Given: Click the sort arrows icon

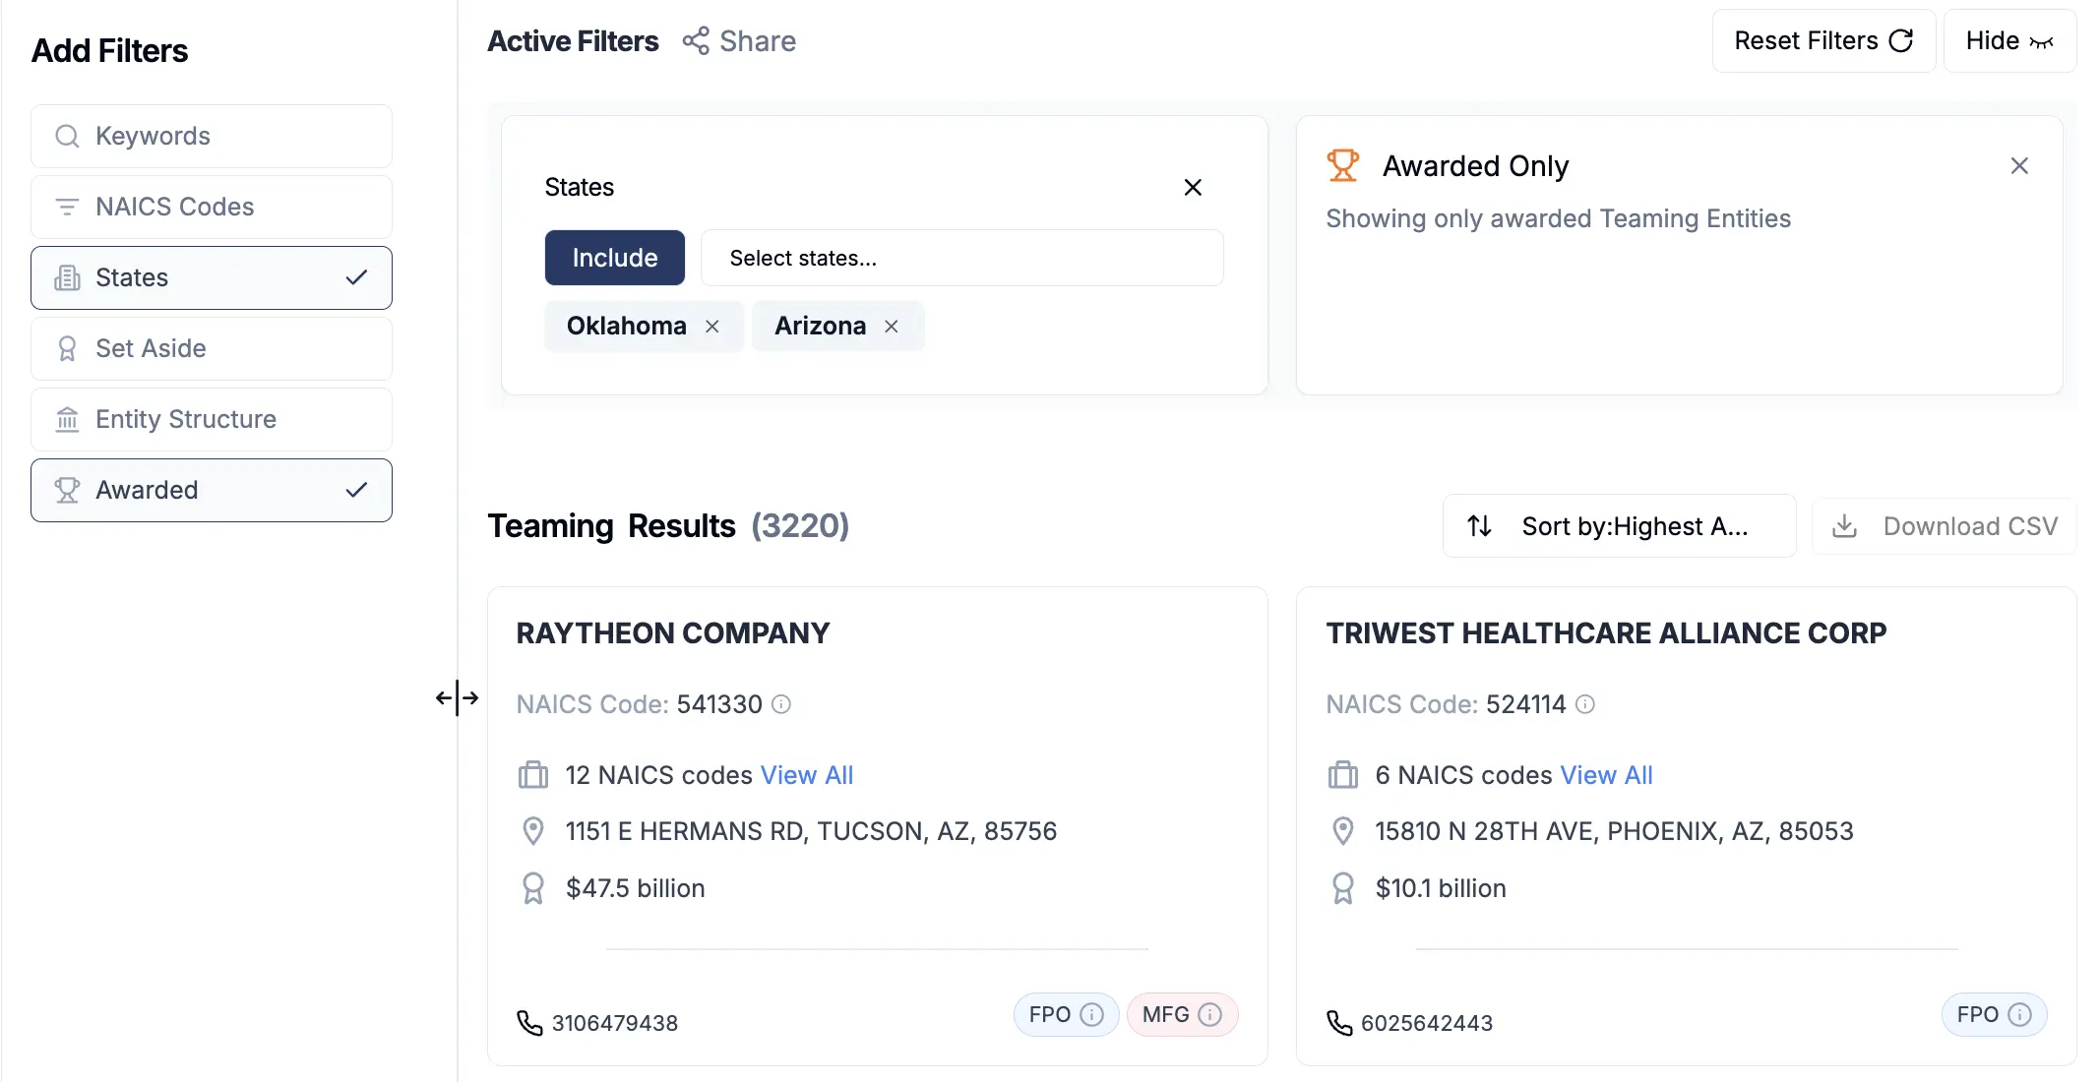Looking at the screenshot, I should 1479,526.
